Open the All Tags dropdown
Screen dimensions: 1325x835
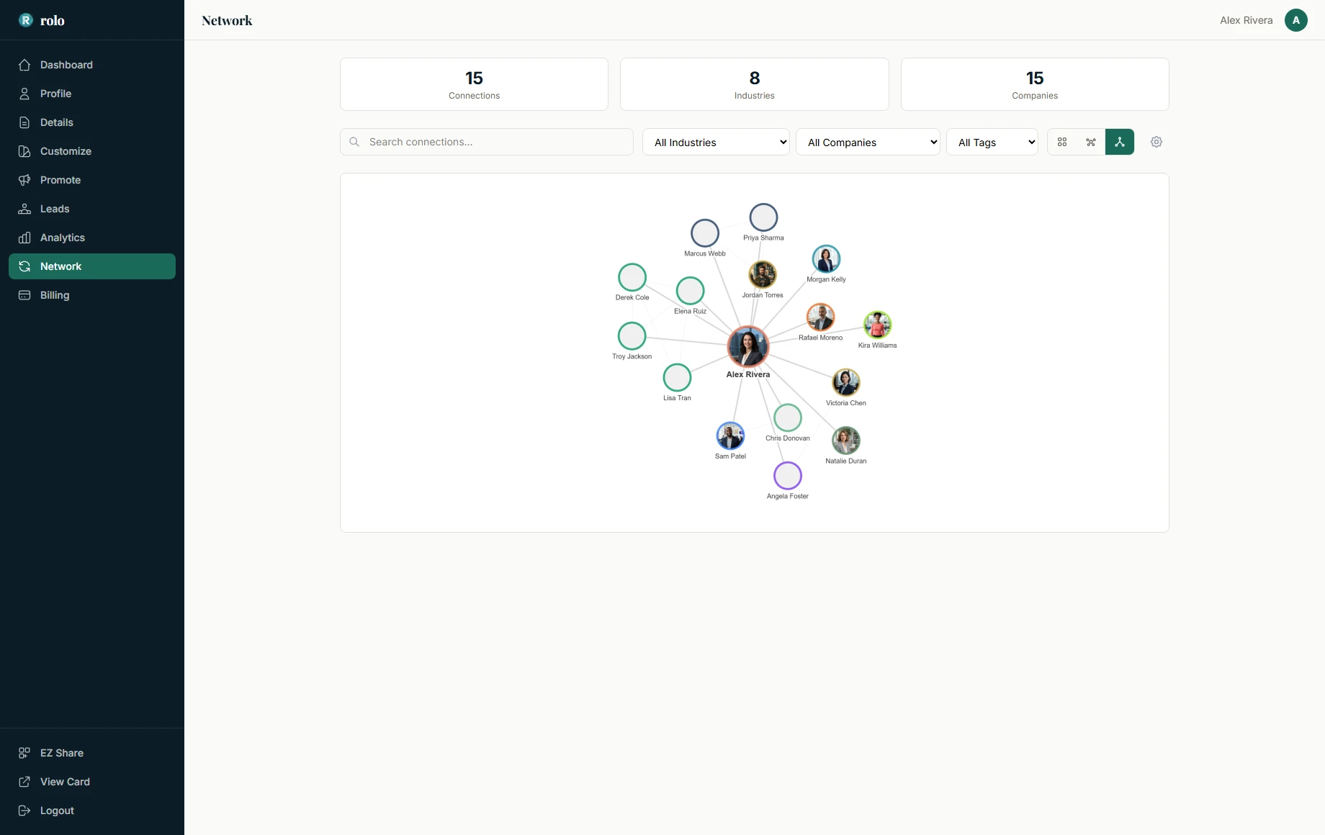pyautogui.click(x=992, y=142)
